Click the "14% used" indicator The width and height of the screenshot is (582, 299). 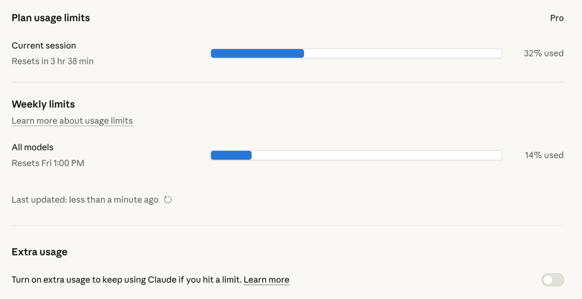coord(544,155)
